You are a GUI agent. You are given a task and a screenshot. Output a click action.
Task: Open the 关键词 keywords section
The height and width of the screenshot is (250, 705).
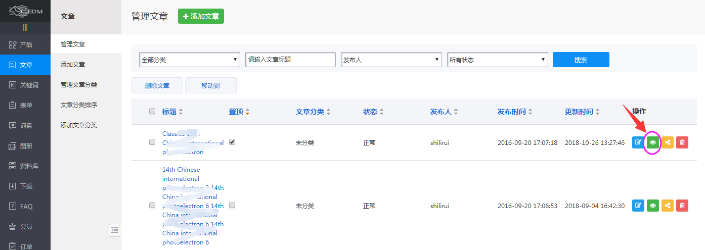pyautogui.click(x=25, y=85)
